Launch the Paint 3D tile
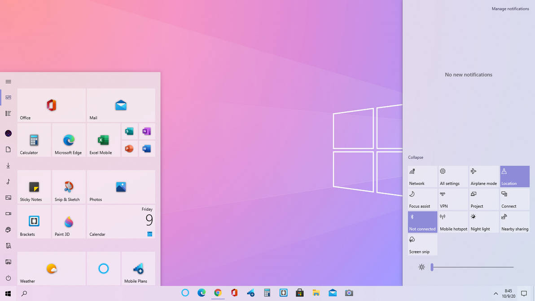This screenshot has height=301, width=535. [69, 222]
